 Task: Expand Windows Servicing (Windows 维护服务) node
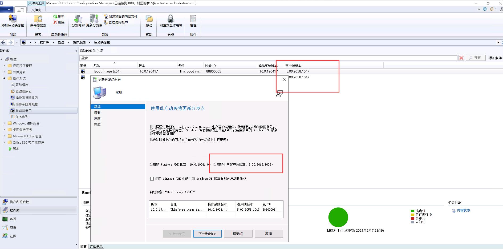(x=4, y=123)
